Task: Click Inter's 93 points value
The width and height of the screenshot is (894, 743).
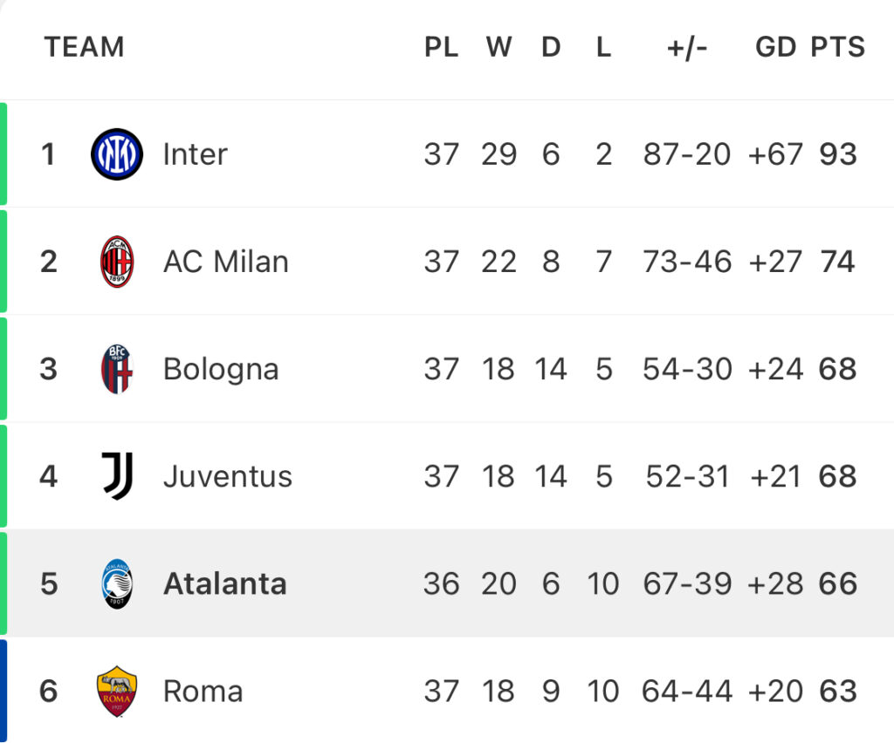Action: click(x=838, y=154)
